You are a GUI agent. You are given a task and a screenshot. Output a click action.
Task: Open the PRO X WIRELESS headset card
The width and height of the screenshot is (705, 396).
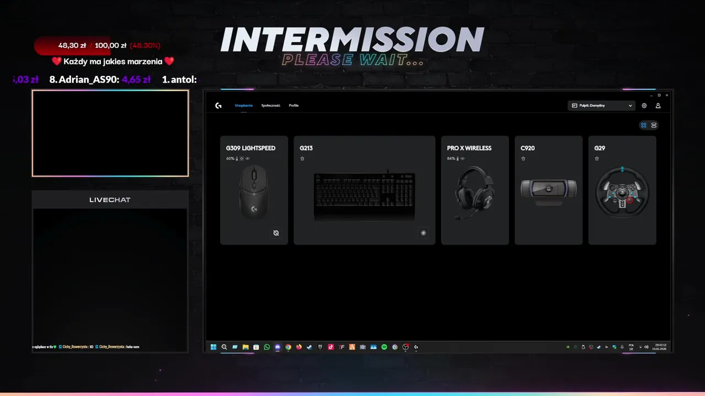[475, 190]
